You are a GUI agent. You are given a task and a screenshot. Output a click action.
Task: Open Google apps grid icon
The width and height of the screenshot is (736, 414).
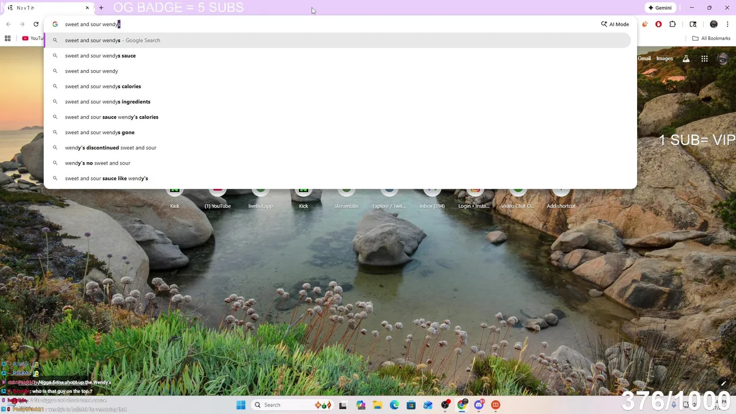point(704,59)
